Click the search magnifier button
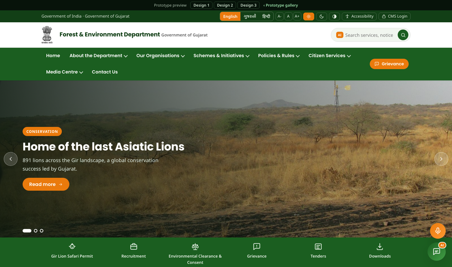 pyautogui.click(x=403, y=35)
